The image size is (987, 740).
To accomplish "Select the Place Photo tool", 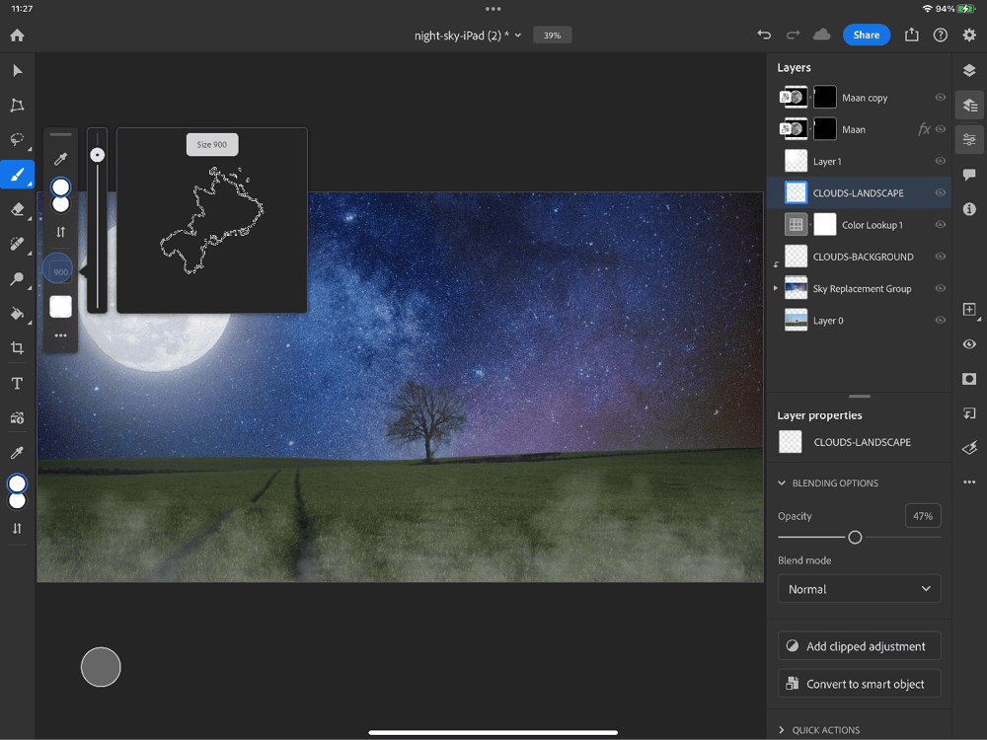I will tap(17, 417).
